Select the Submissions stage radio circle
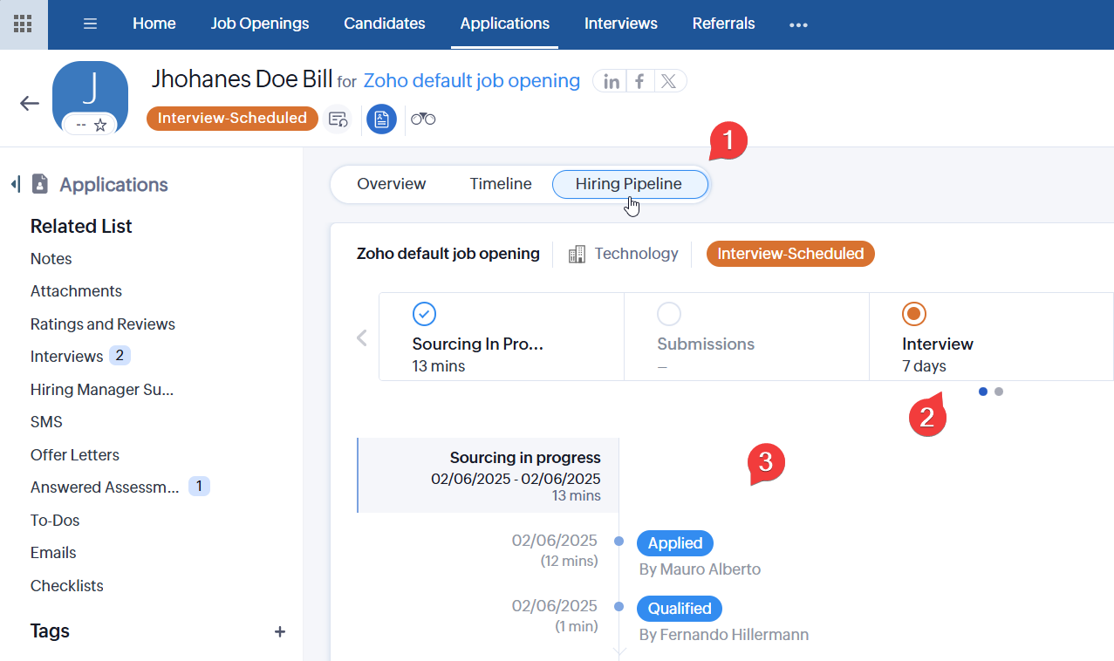The image size is (1114, 661). click(668, 314)
